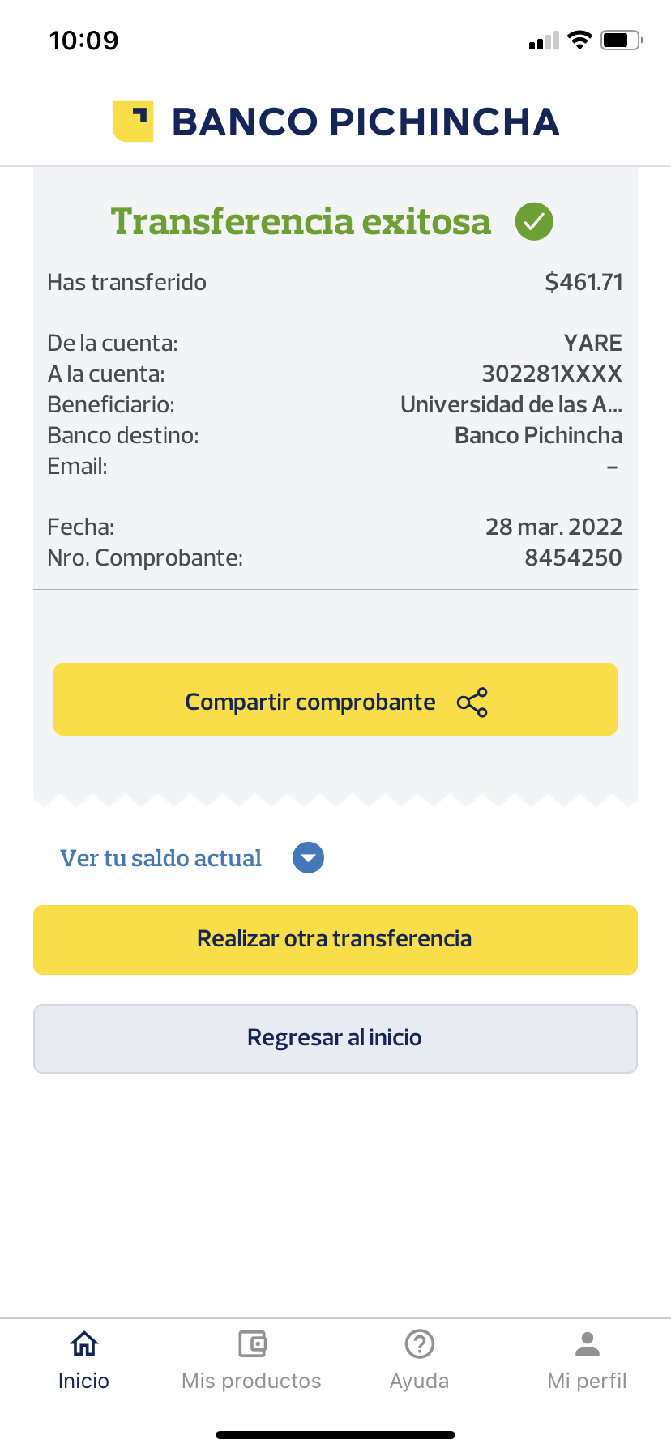Tap the Inicio home icon
Viewport: 671px width, 1452px height.
pyautogui.click(x=84, y=1344)
